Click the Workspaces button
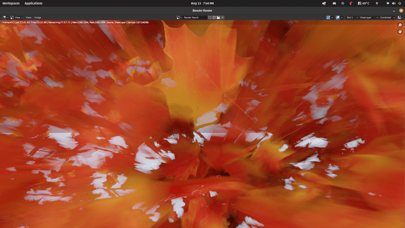405x228 pixels. [11, 3]
